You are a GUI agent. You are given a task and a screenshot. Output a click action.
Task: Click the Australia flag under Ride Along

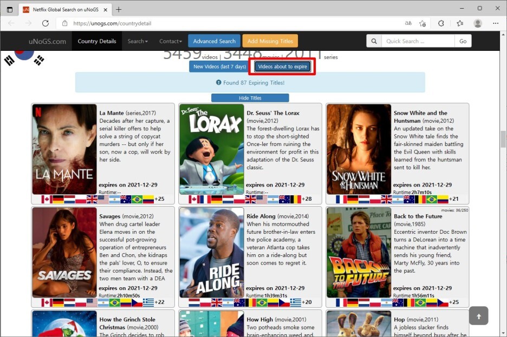[x=239, y=302]
